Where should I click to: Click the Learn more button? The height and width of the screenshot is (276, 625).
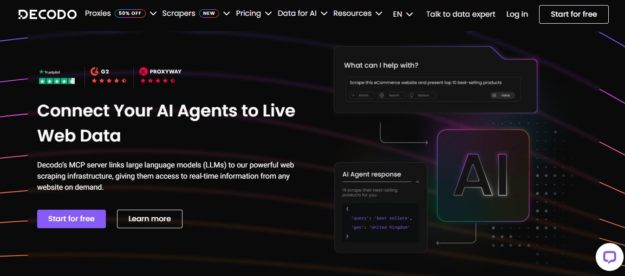(x=150, y=219)
